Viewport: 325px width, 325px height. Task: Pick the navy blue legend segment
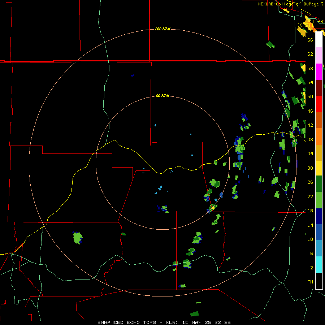pyautogui.click(x=319, y=216)
